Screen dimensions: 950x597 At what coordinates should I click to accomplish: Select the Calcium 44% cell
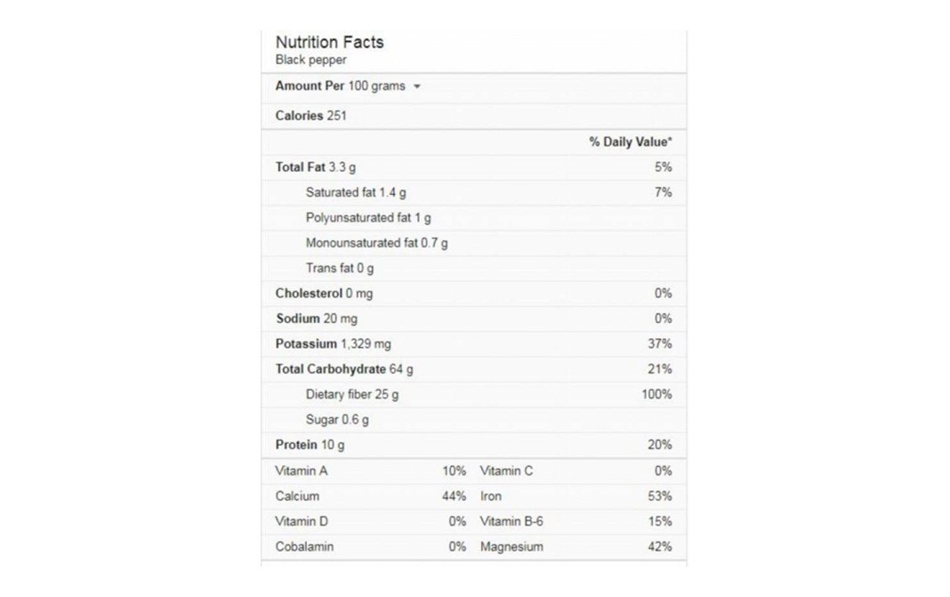(x=370, y=496)
